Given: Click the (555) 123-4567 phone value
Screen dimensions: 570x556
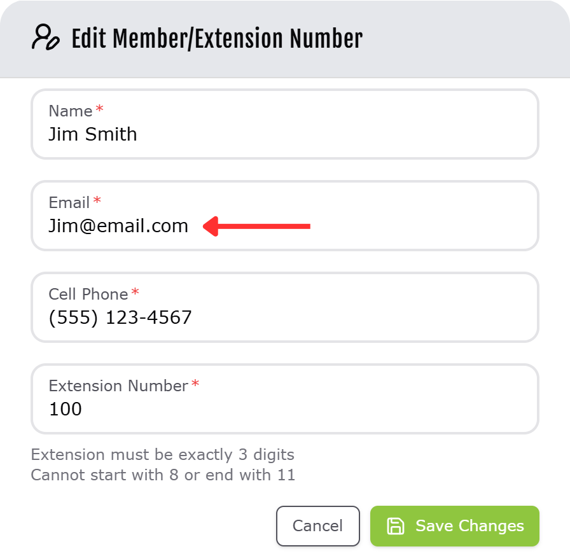Looking at the screenshot, I should coord(120,317).
